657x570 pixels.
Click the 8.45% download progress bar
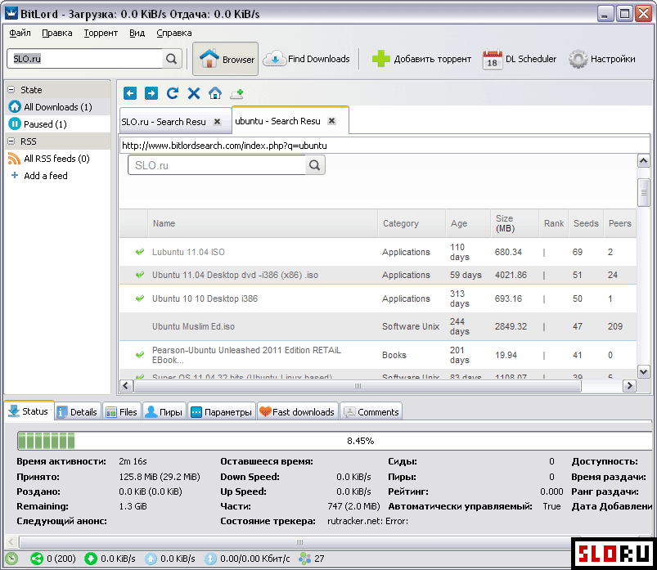(x=335, y=441)
